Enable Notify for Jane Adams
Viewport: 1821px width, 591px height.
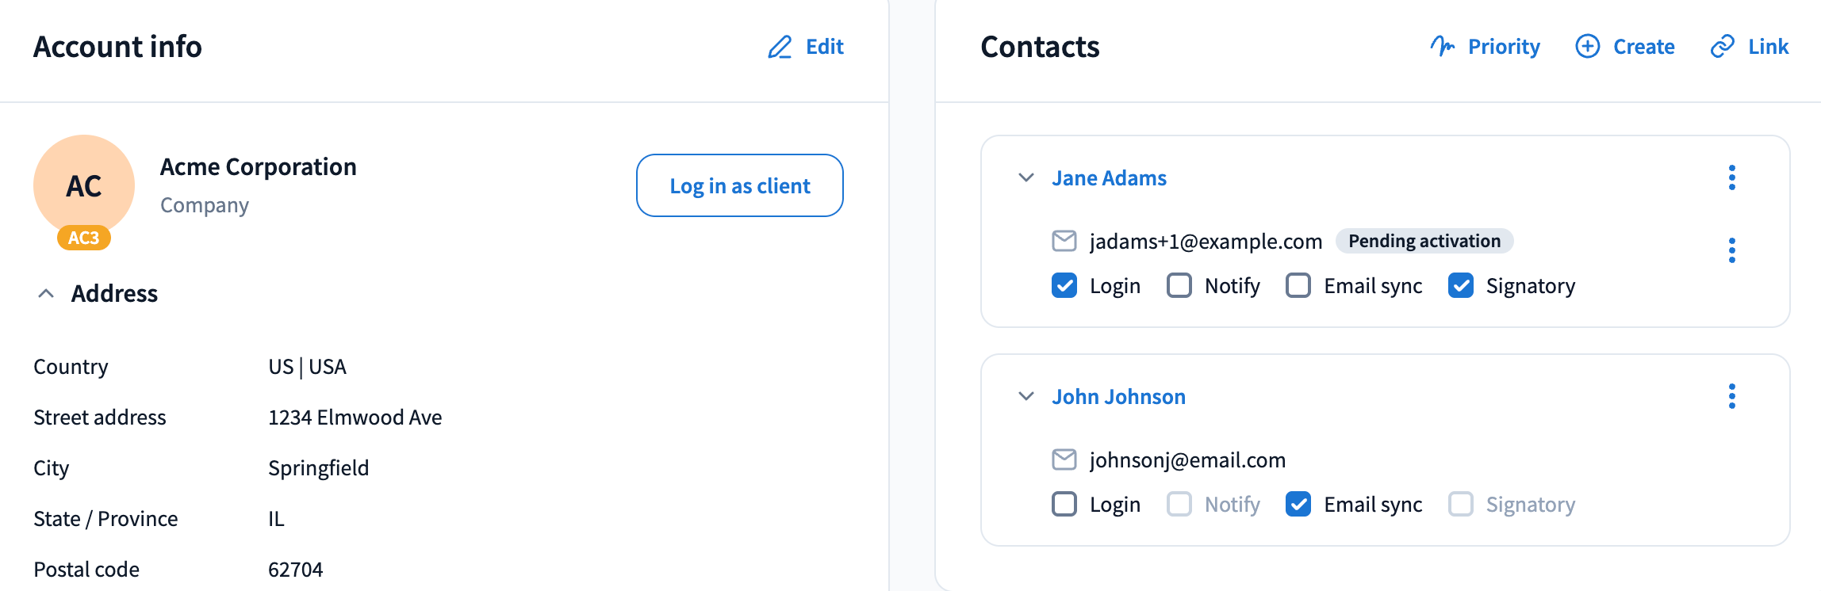tap(1179, 285)
